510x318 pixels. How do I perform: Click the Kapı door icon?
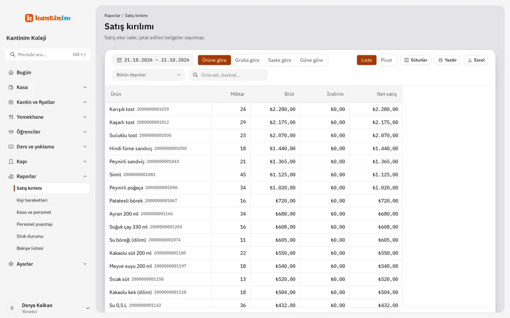pos(11,162)
